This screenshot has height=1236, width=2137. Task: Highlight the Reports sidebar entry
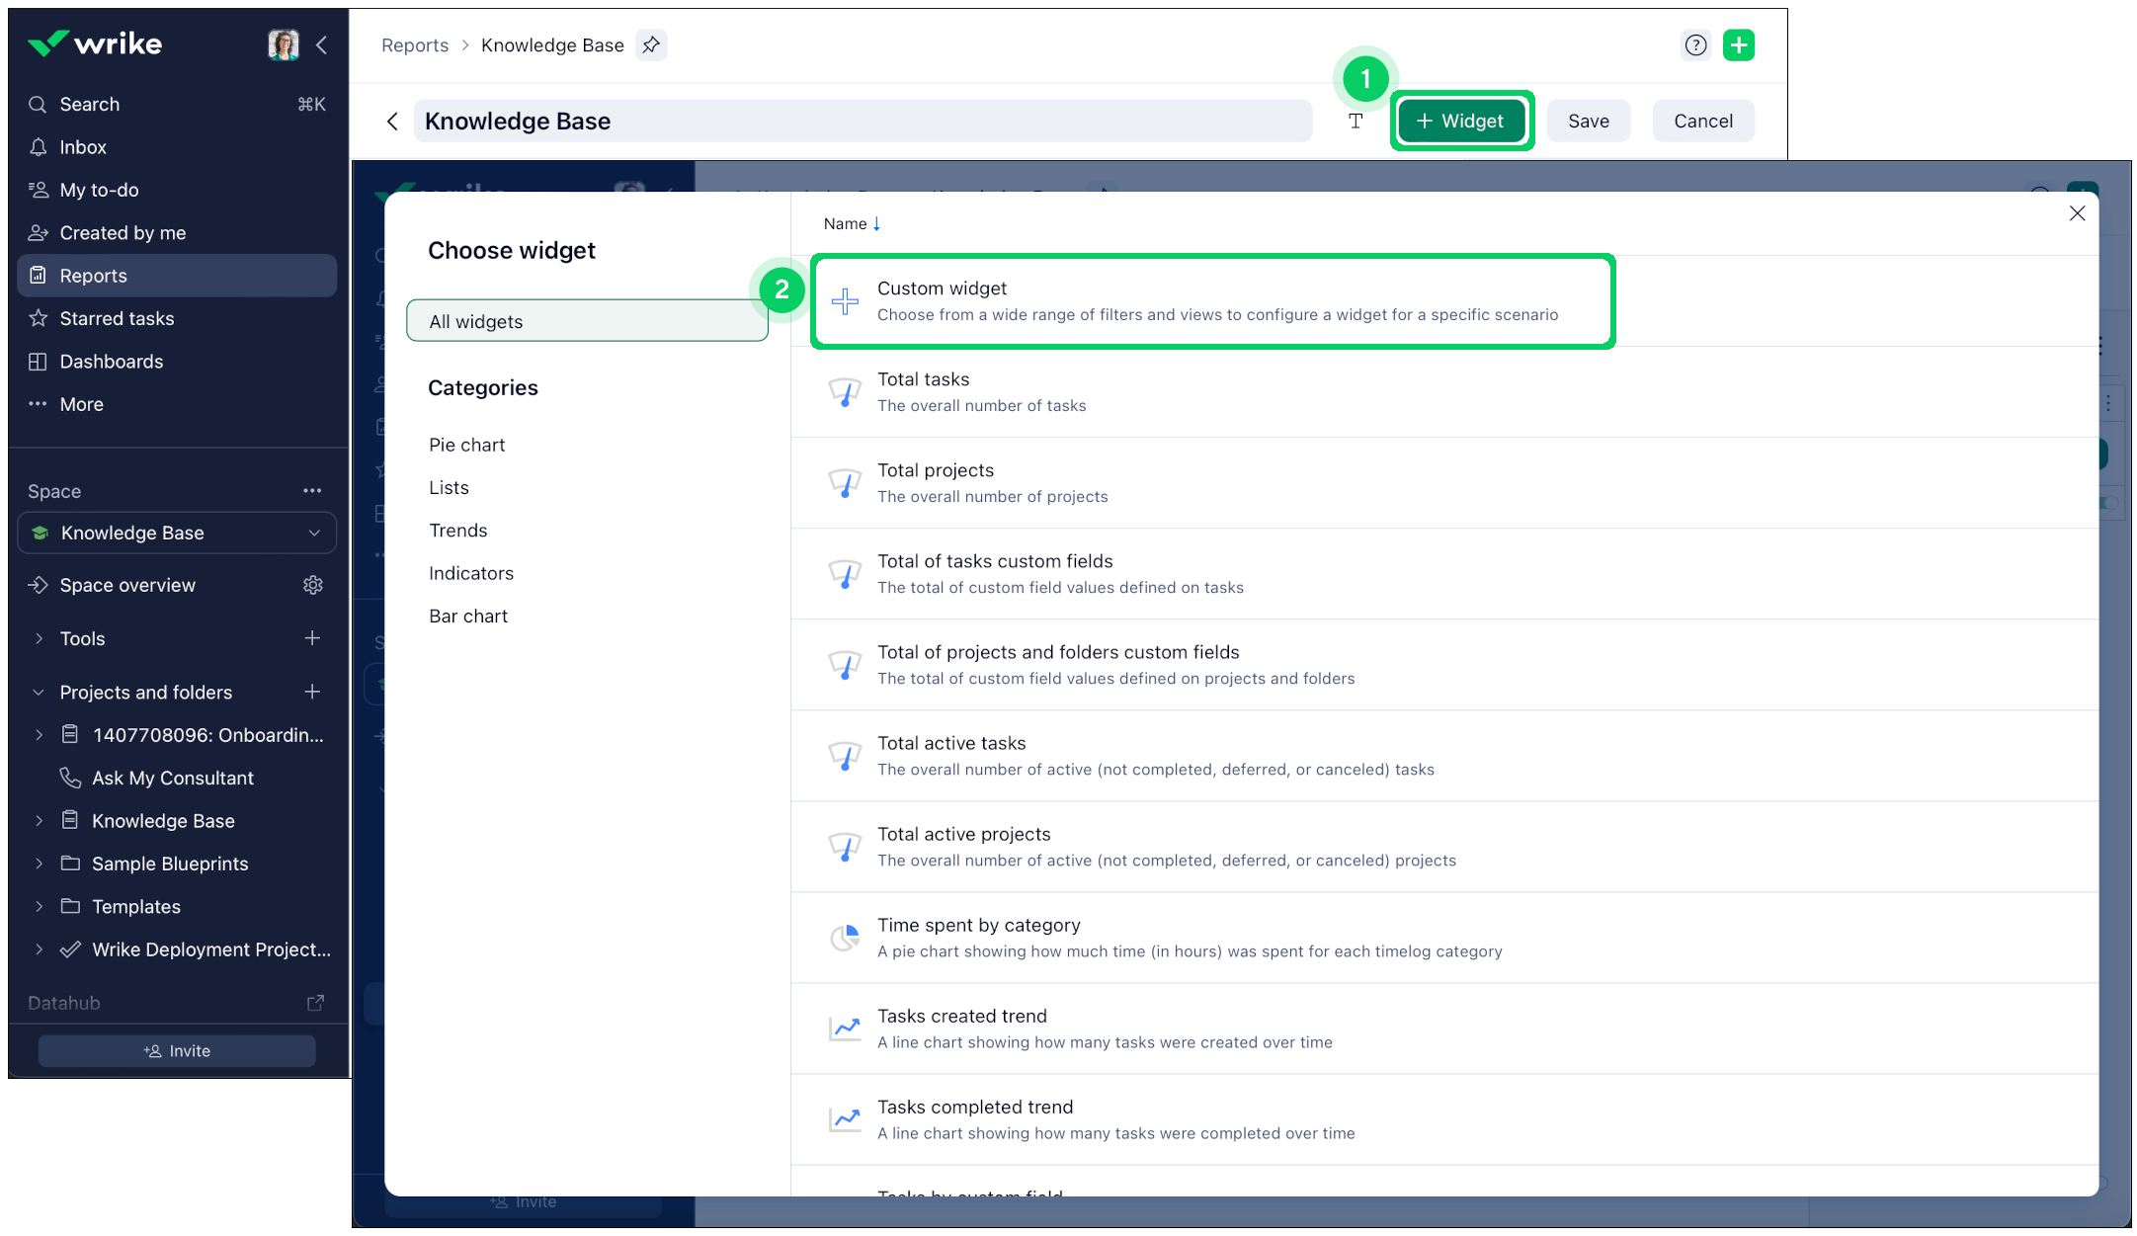[x=93, y=275]
